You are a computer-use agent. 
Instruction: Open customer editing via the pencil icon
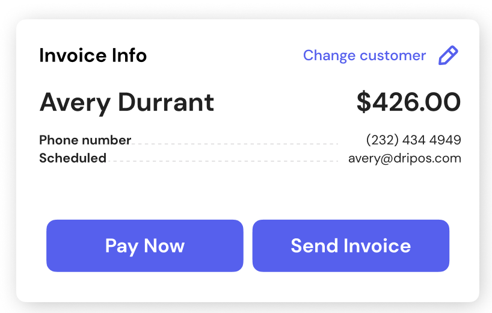click(x=448, y=55)
